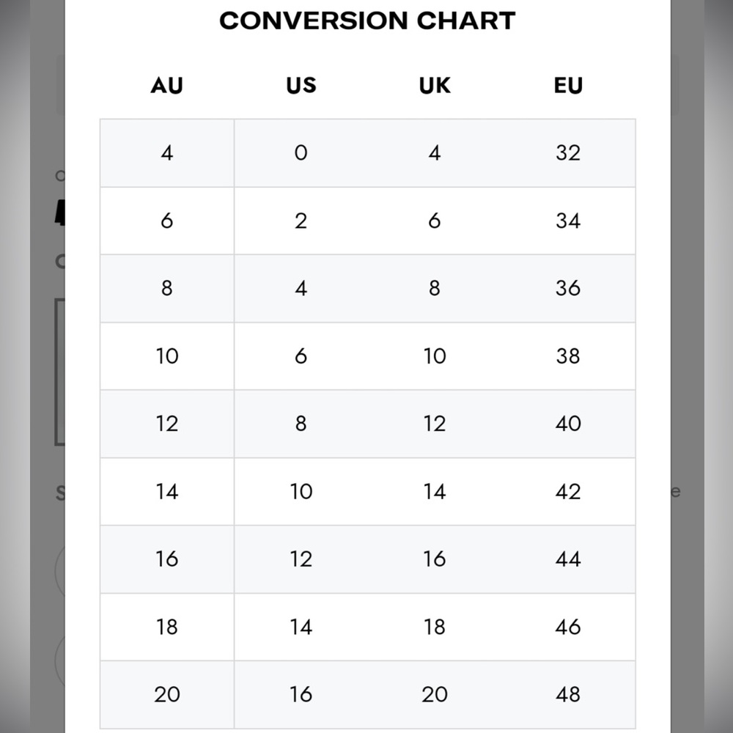Select US size 8 cell

point(301,424)
